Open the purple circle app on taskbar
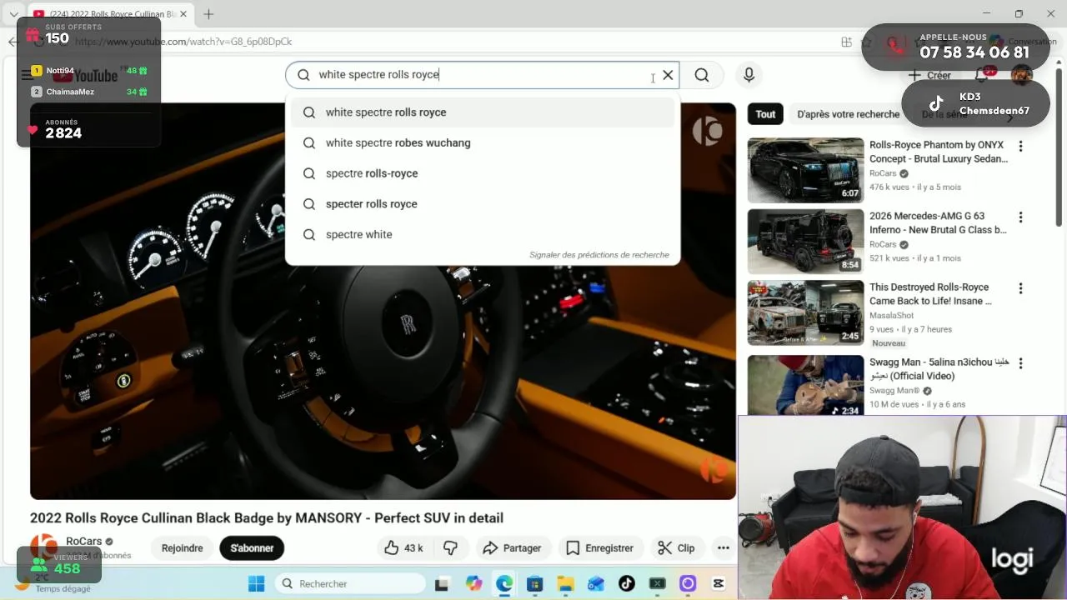Image resolution: width=1067 pixels, height=600 pixels. 688,583
